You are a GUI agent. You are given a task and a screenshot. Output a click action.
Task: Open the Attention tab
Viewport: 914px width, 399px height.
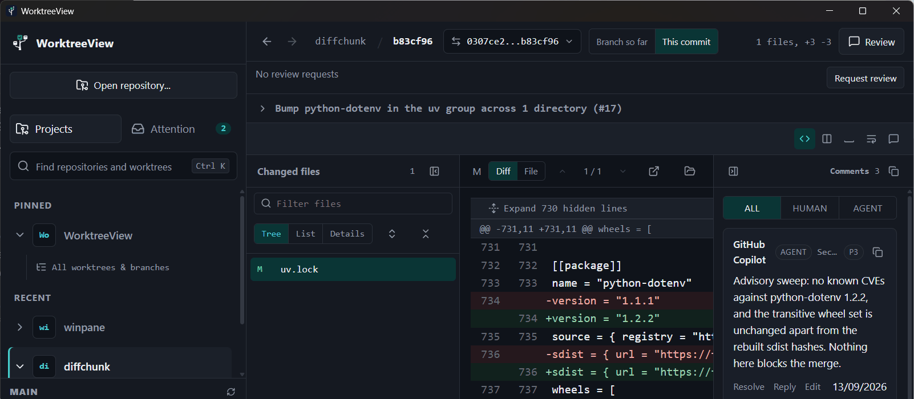click(x=180, y=129)
